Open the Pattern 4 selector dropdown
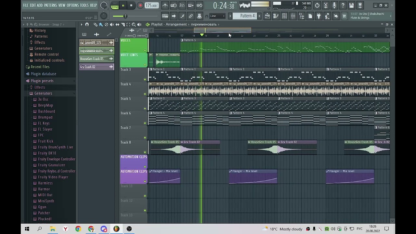This screenshot has width=416, height=234. pos(248,16)
